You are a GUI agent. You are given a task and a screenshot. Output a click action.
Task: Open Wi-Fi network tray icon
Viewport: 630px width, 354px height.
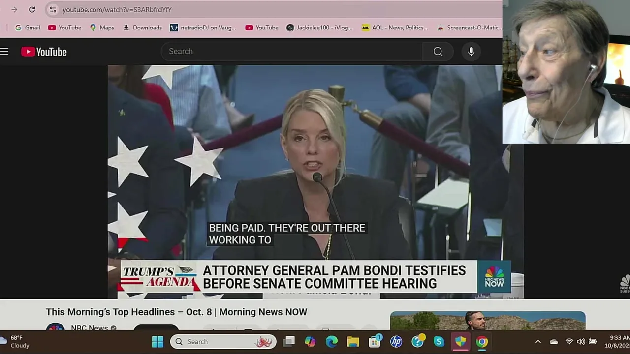tap(569, 341)
